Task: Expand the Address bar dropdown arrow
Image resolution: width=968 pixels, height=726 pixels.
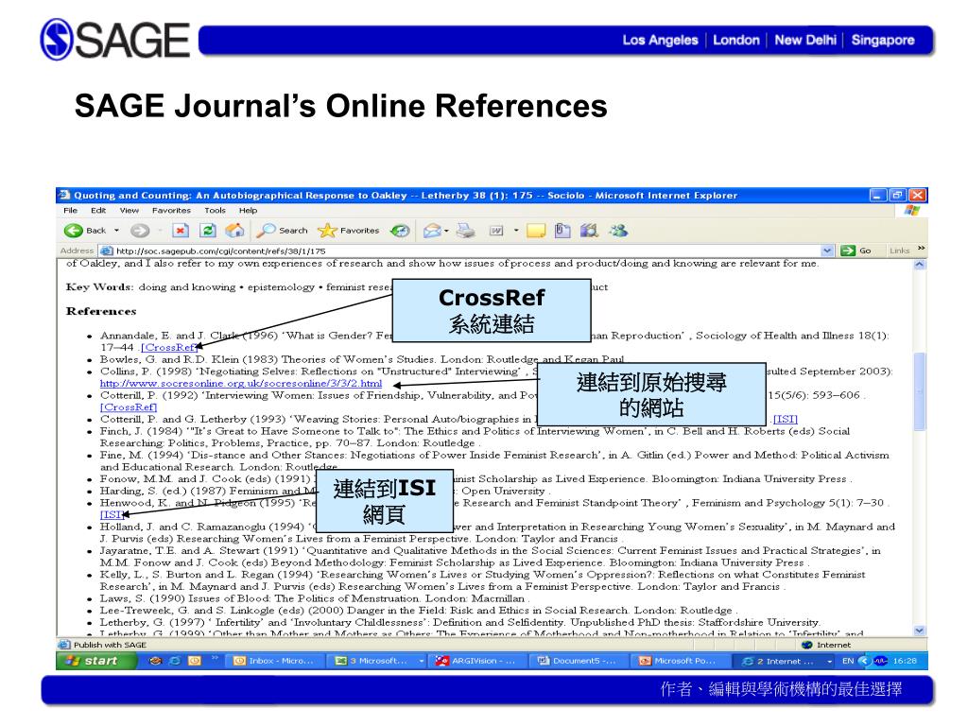Action: tap(827, 251)
